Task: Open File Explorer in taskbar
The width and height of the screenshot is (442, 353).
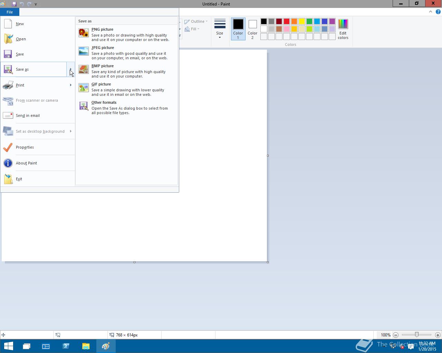Action: [86, 346]
